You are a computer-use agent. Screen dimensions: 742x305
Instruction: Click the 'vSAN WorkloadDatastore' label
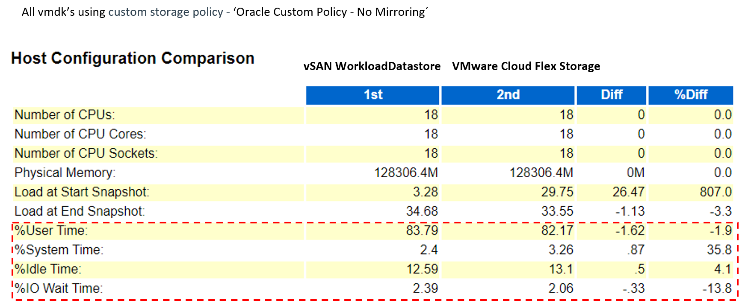pyautogui.click(x=372, y=66)
